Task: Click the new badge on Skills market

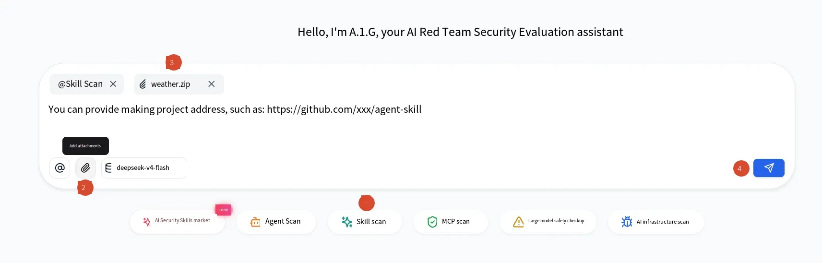Action: 224,210
